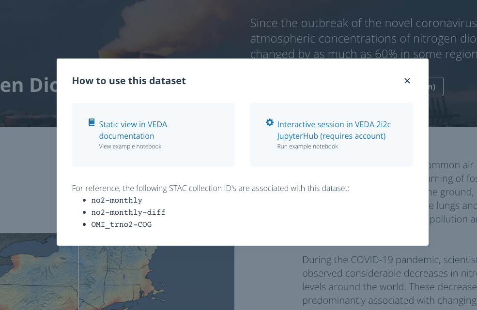This screenshot has height=310, width=477.
Task: Click the "Run example notebook" caption
Action: click(308, 146)
